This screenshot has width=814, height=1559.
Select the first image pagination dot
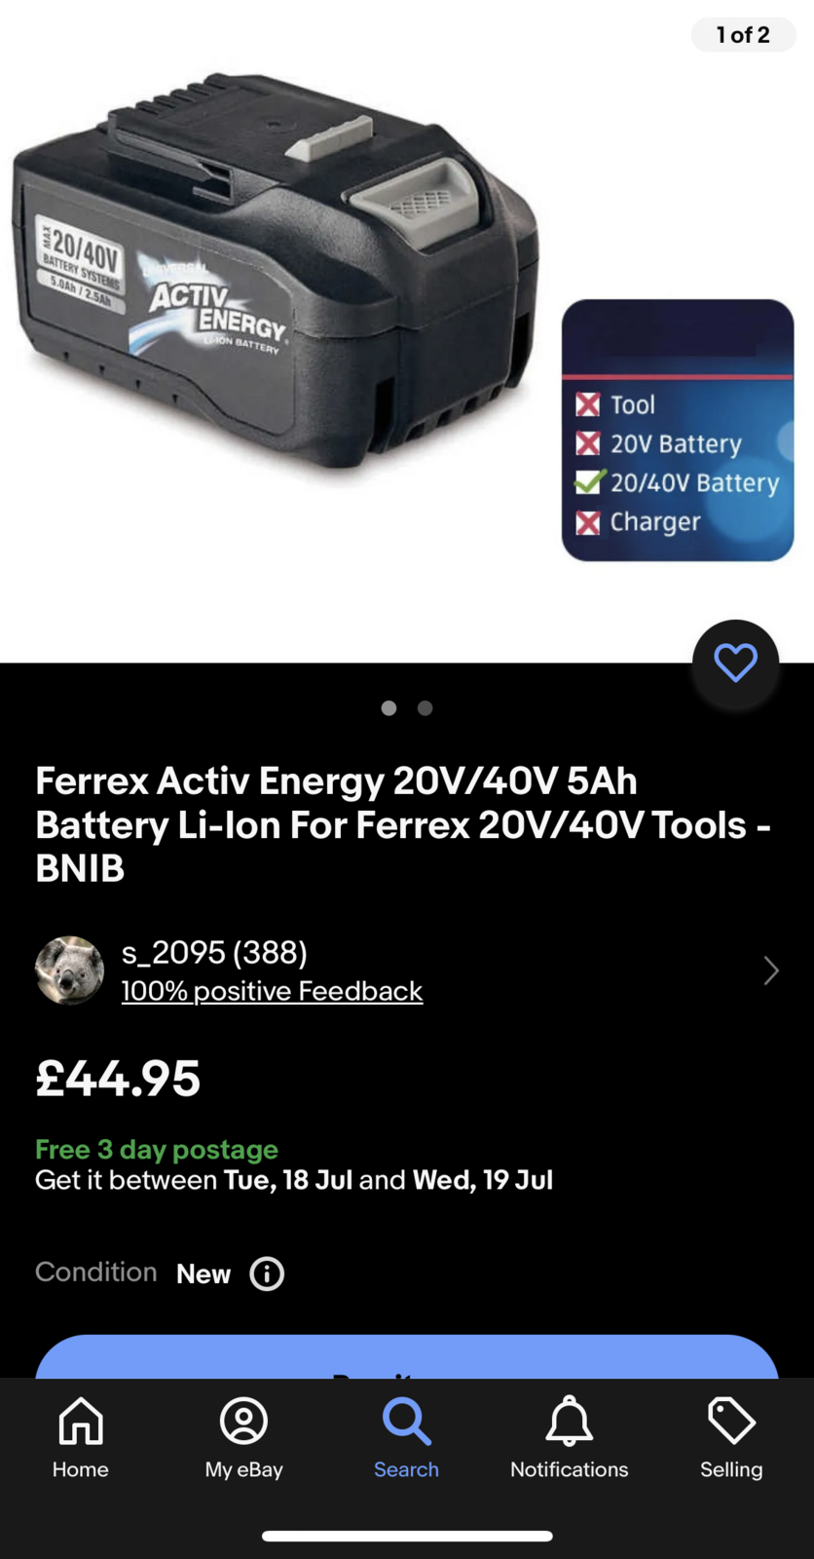[388, 708]
